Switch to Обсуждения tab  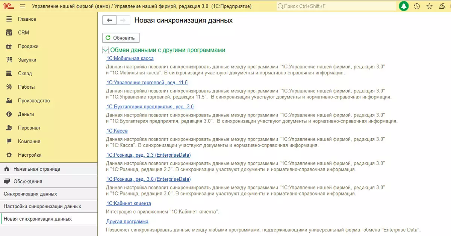tap(49, 182)
